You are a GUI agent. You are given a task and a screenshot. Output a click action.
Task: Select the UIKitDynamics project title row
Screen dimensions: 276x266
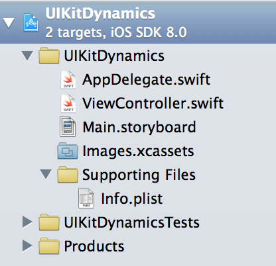[138, 22]
